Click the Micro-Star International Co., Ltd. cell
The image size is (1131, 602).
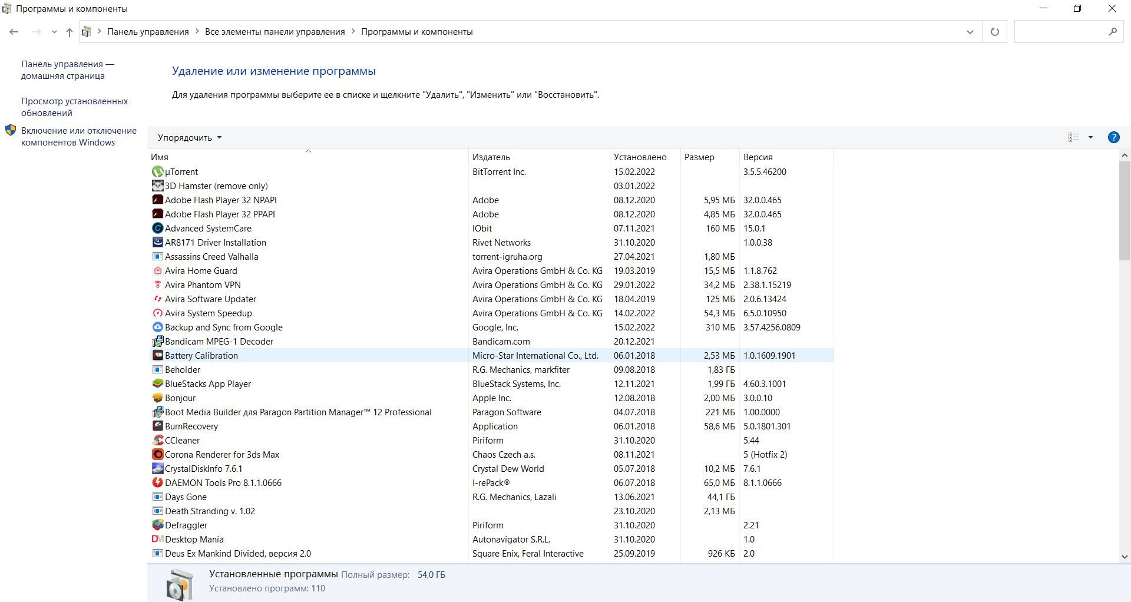(x=535, y=355)
